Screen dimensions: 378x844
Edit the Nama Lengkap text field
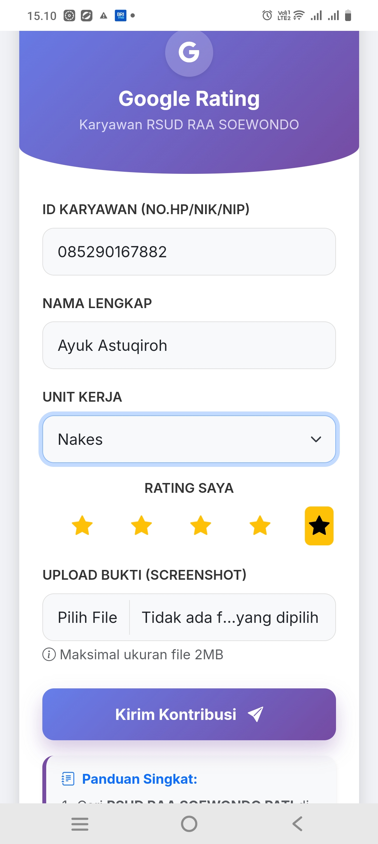click(x=189, y=345)
